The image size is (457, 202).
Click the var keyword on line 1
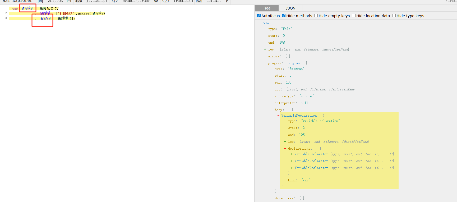tap(15, 9)
